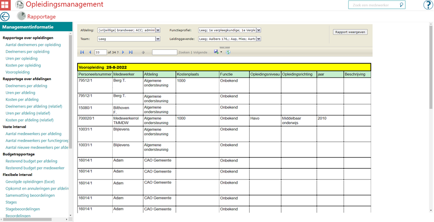This screenshot has width=434, height=222.
Task: Go to next report page
Action: [123, 52]
